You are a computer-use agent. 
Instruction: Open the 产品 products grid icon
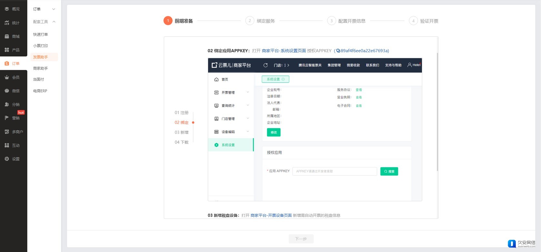(7, 50)
